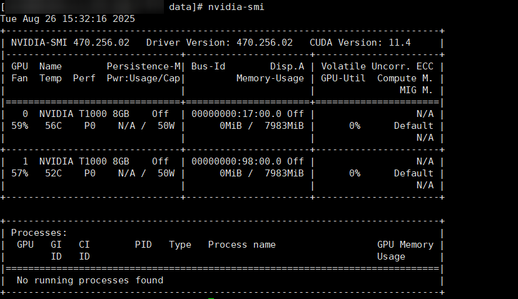Image resolution: width=518 pixels, height=299 pixels.
Task: Click the MIG M. header text
Action: (417, 90)
